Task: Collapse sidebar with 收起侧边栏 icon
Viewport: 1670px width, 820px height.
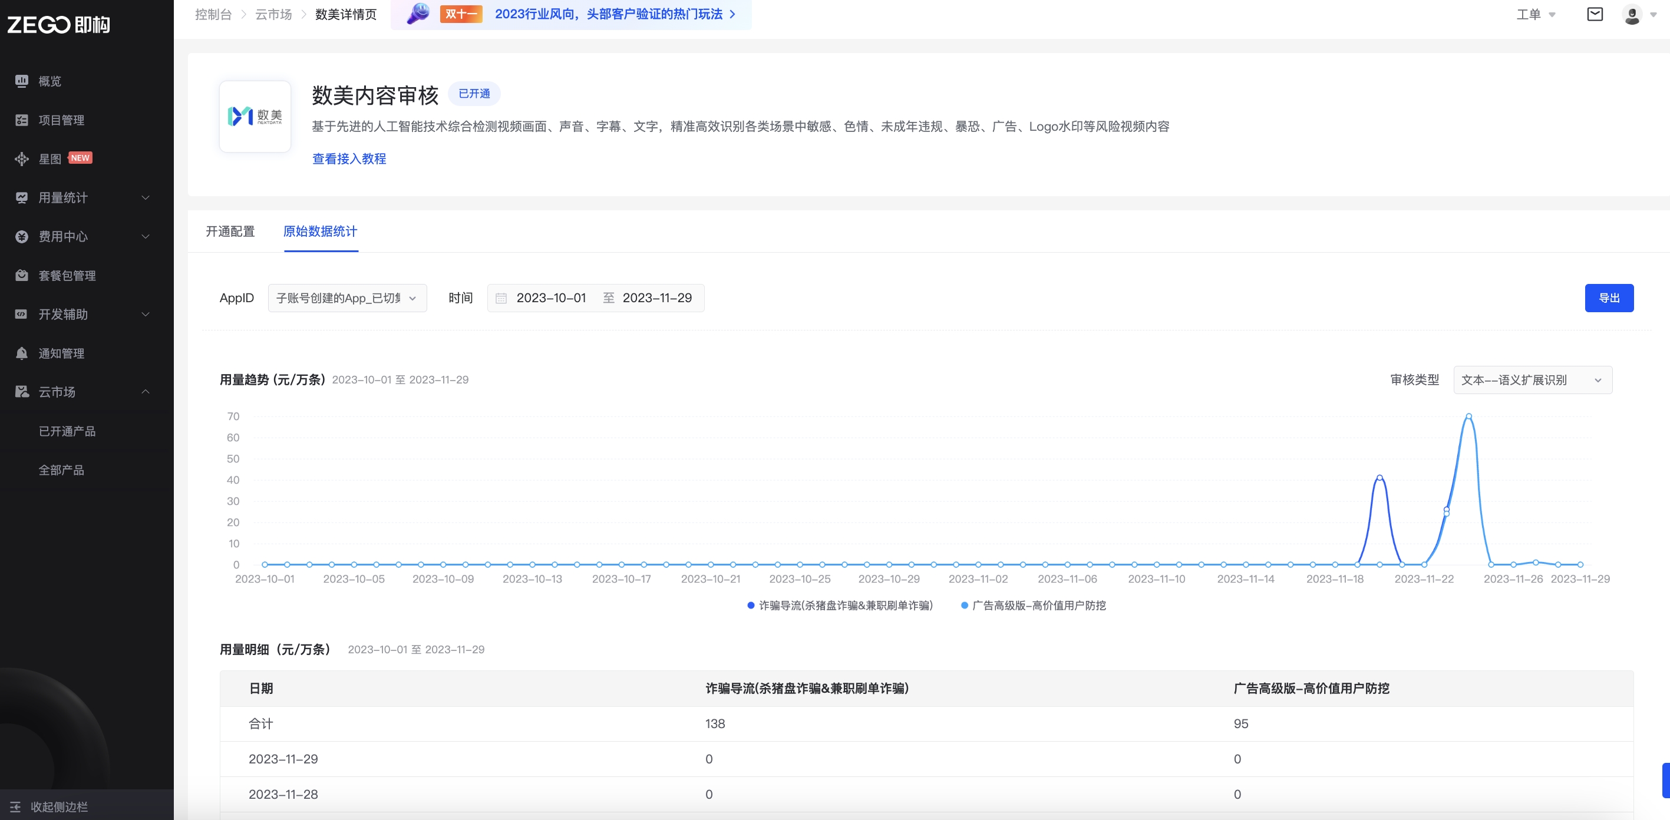Action: point(15,807)
